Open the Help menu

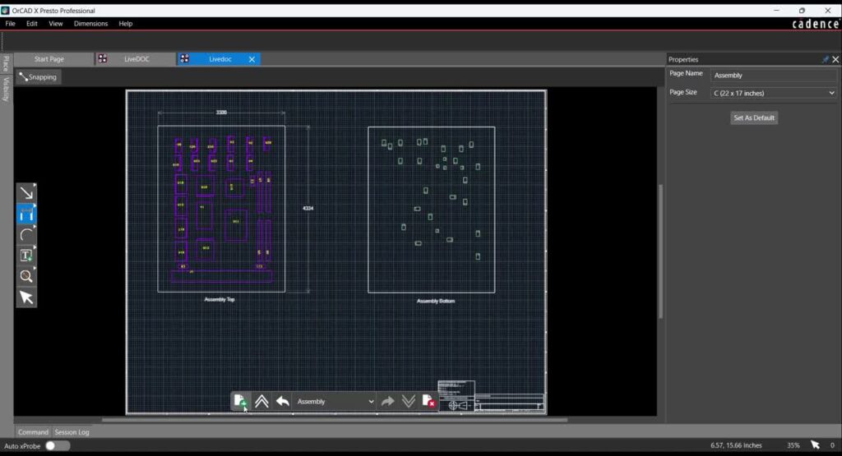click(126, 24)
